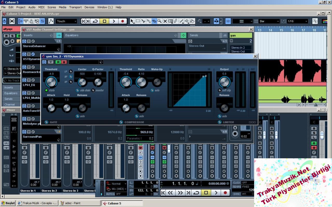Toggle compressor auto make-up gain
Screen dimensions: 332x207
point(152,90)
